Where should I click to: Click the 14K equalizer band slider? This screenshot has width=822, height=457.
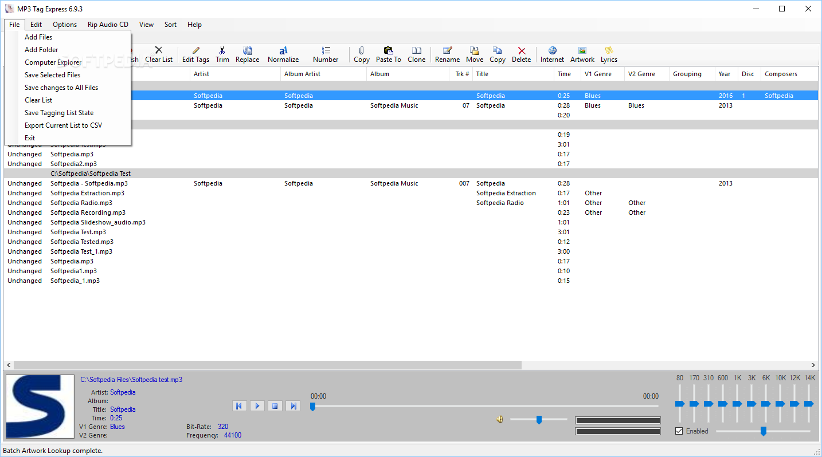tap(809, 404)
